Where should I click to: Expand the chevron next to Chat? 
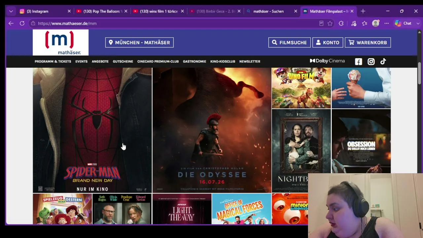click(418, 23)
